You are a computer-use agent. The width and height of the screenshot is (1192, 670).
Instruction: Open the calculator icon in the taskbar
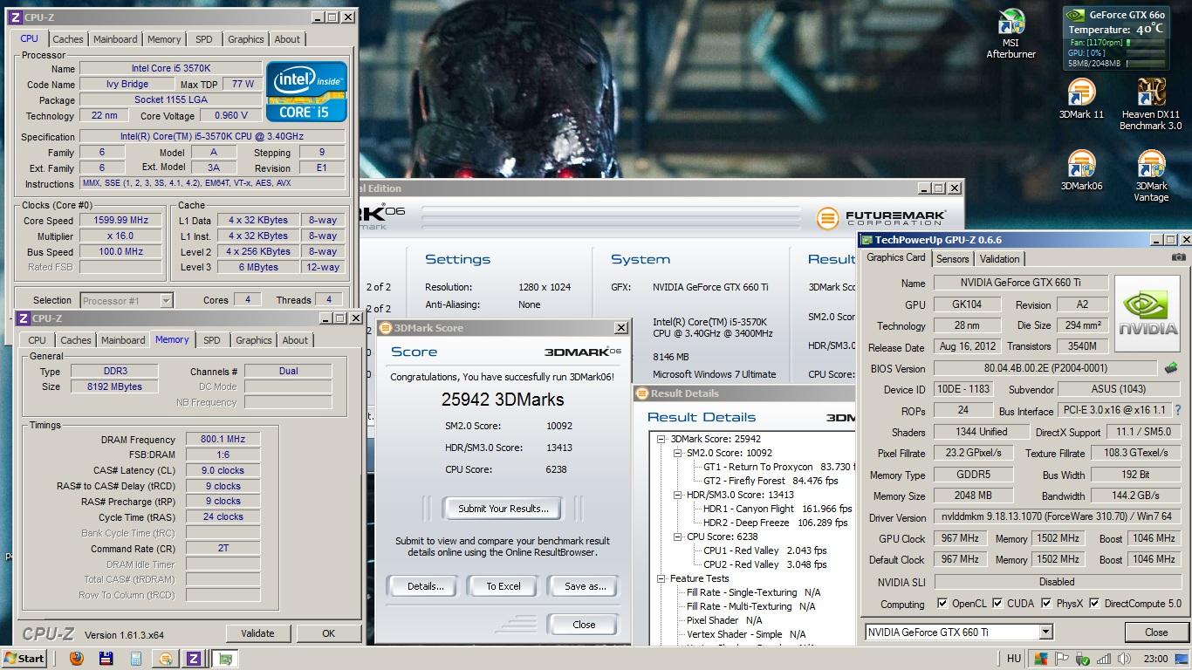136,659
